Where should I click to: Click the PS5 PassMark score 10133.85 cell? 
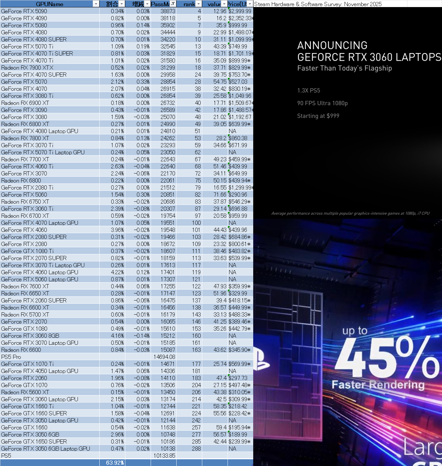coord(163,456)
